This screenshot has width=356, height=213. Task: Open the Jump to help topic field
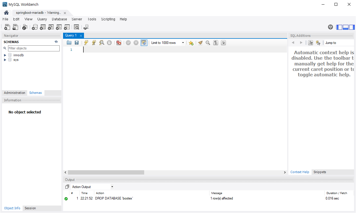tap(339, 43)
